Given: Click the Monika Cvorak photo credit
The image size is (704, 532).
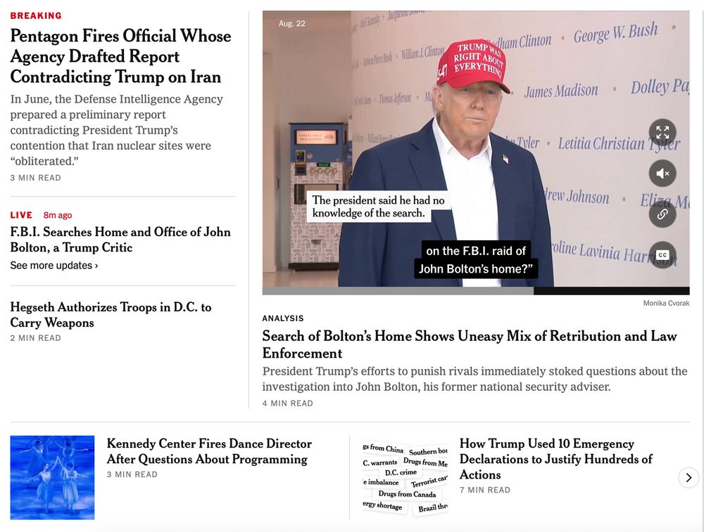Looking at the screenshot, I should 666,304.
